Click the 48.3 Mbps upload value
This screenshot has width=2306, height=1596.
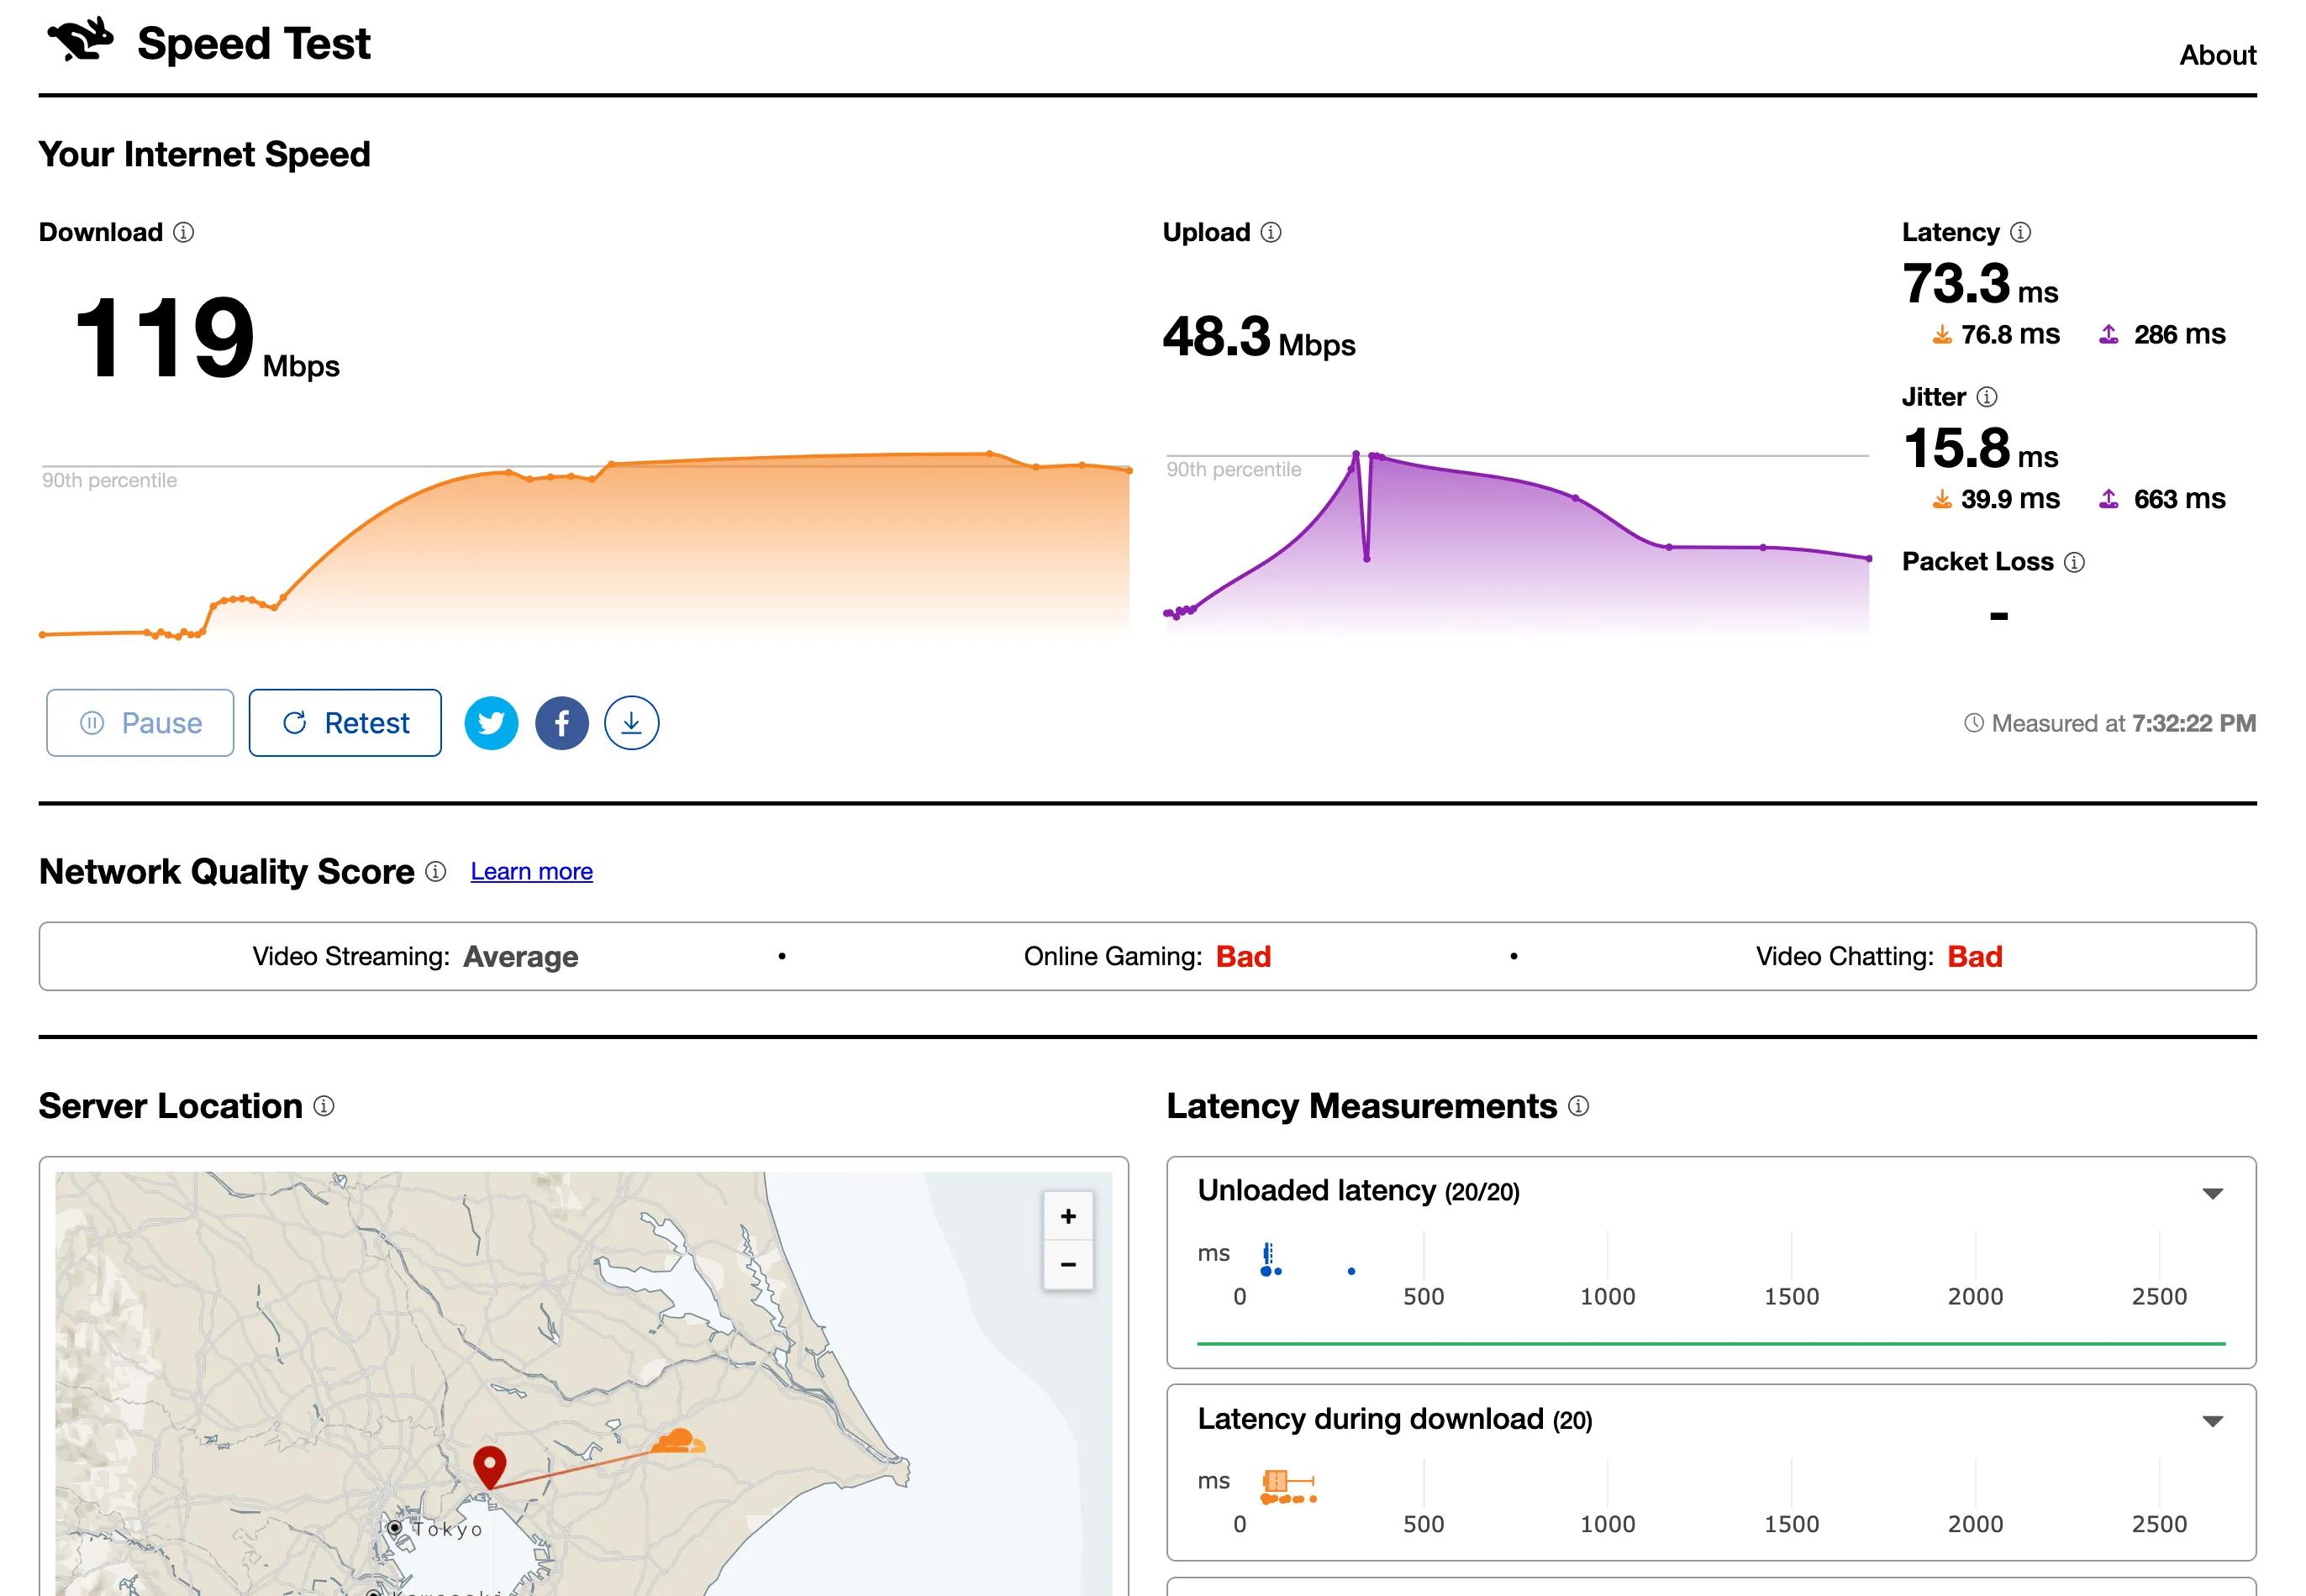tap(1259, 337)
